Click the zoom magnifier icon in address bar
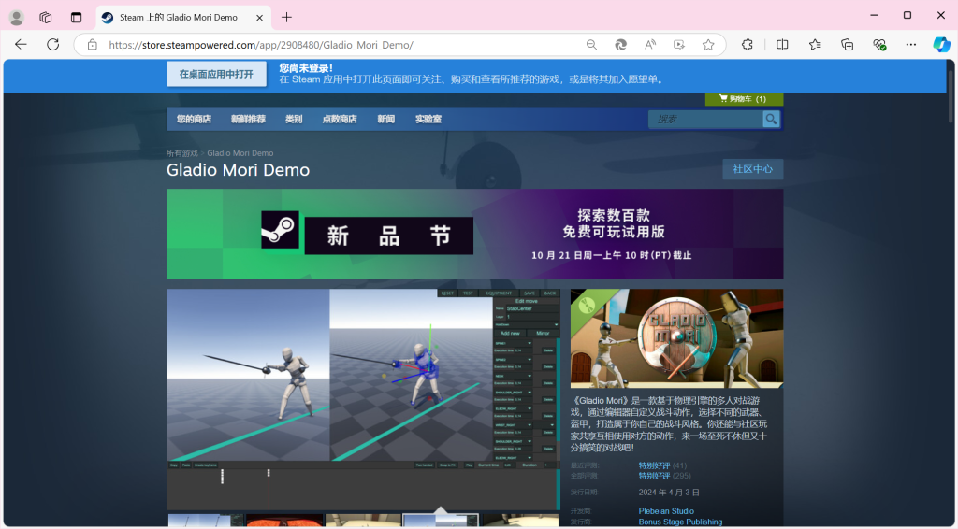The width and height of the screenshot is (958, 529). (591, 45)
